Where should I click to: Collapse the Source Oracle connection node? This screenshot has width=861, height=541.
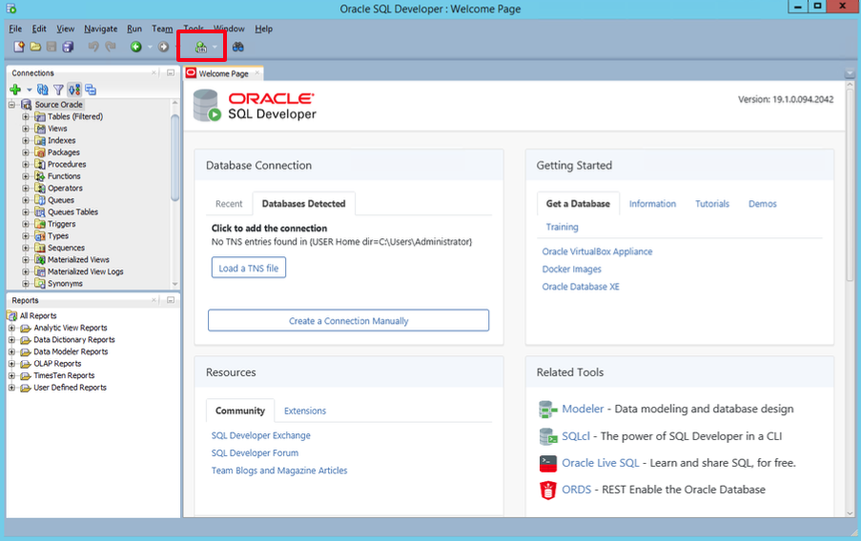pos(11,104)
